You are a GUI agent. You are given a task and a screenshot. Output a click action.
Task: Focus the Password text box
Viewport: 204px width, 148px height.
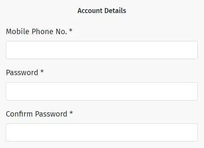click(x=102, y=91)
